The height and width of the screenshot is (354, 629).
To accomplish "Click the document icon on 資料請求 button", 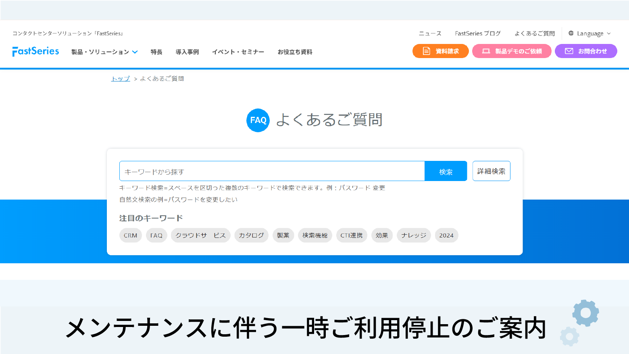I will coord(426,51).
